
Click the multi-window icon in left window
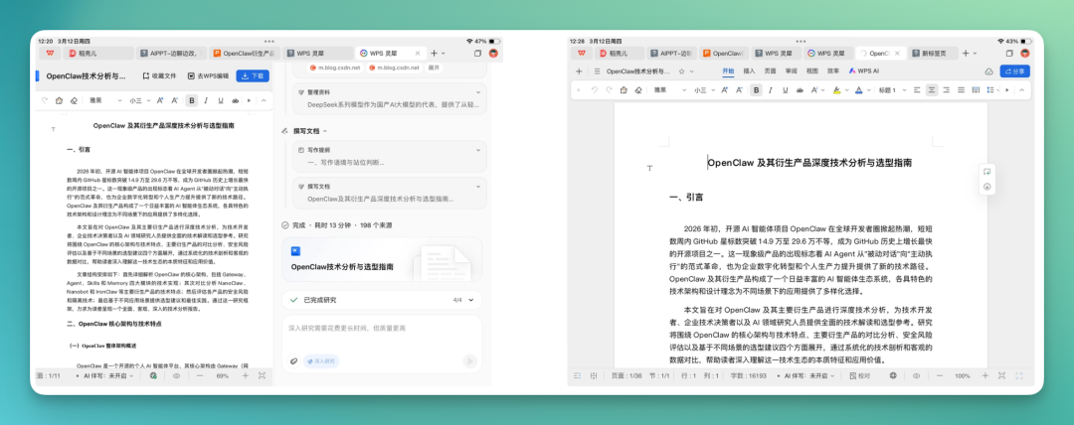click(477, 53)
